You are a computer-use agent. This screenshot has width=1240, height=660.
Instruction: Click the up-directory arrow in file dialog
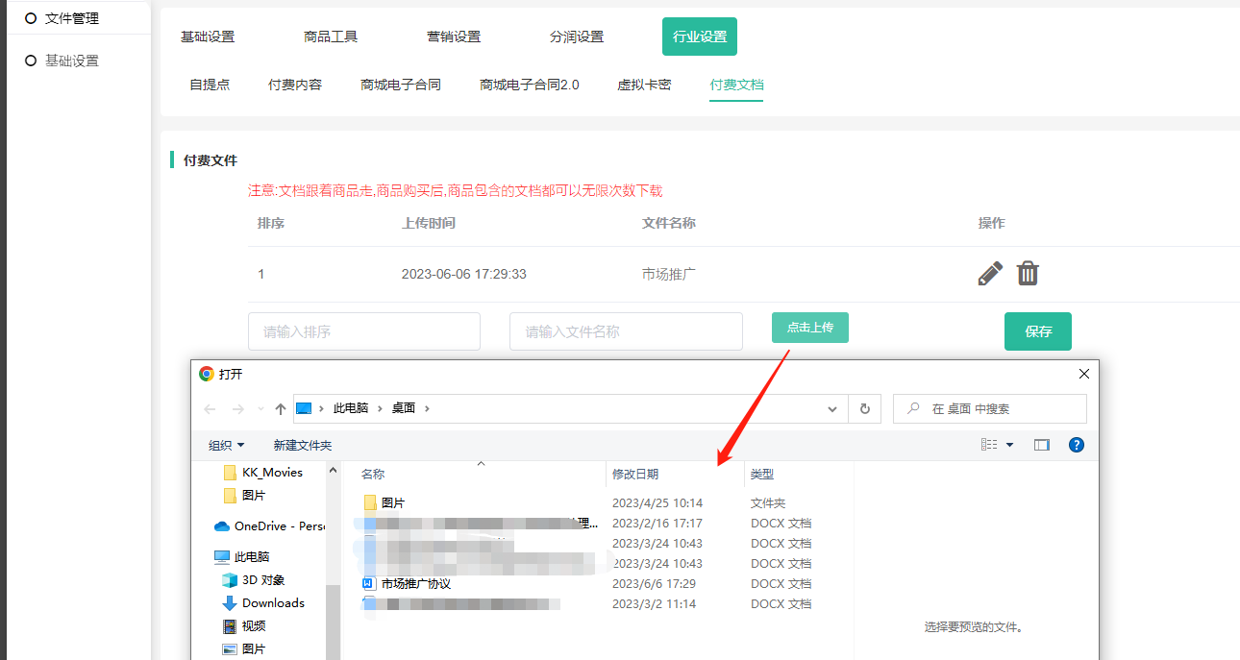(x=281, y=408)
